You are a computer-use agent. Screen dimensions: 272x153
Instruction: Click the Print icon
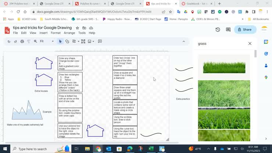22,41
